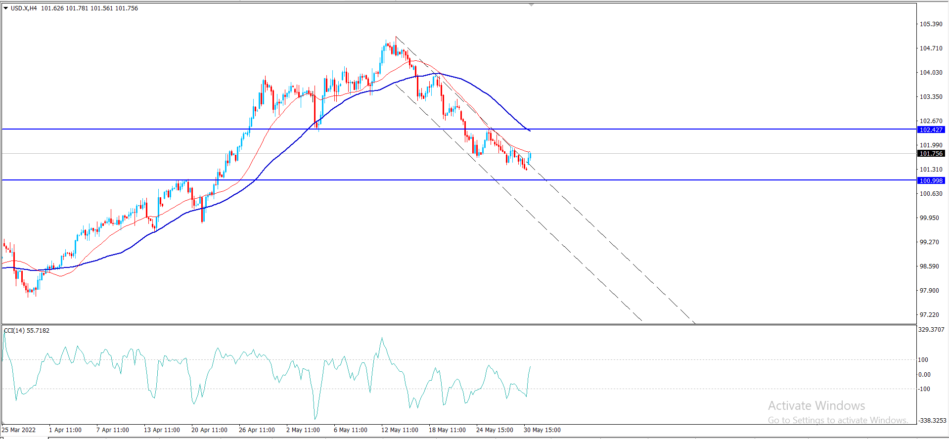Click the 100.998 horizontal line price tag
This screenshot has width=949, height=439.
pyautogui.click(x=931, y=181)
